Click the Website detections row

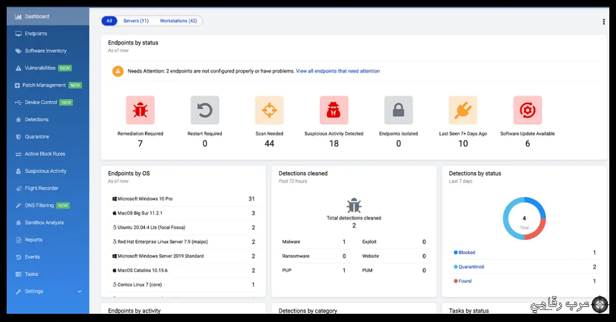coord(394,256)
